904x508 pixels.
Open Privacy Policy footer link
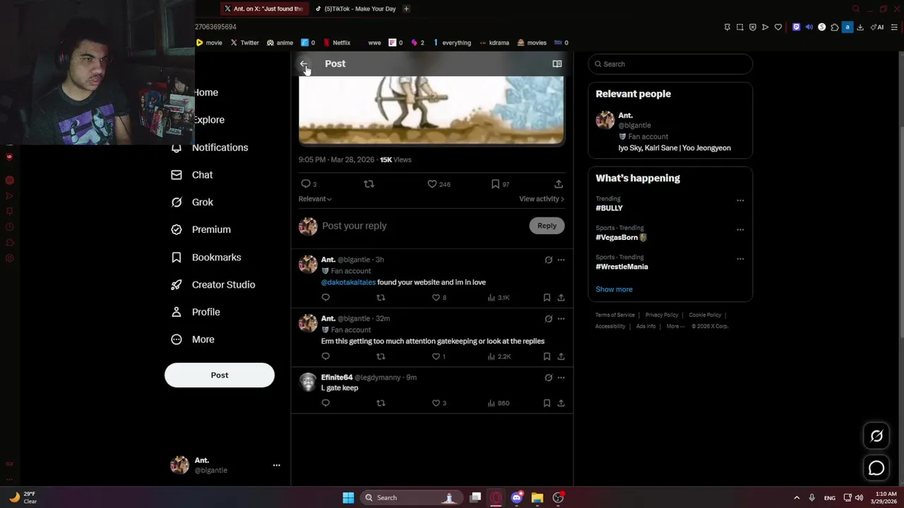pos(662,315)
